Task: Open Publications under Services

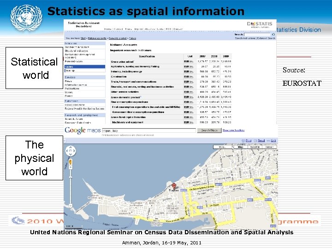Action: [x=72, y=89]
